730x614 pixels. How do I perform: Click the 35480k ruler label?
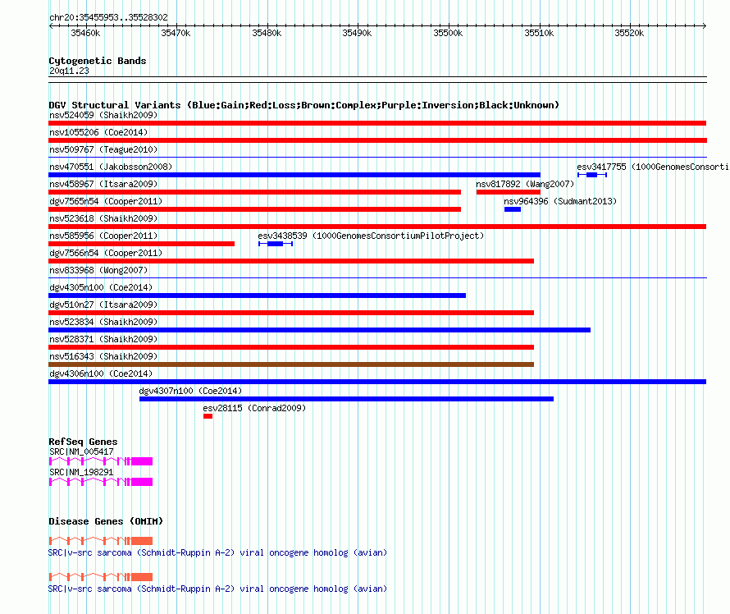click(267, 33)
